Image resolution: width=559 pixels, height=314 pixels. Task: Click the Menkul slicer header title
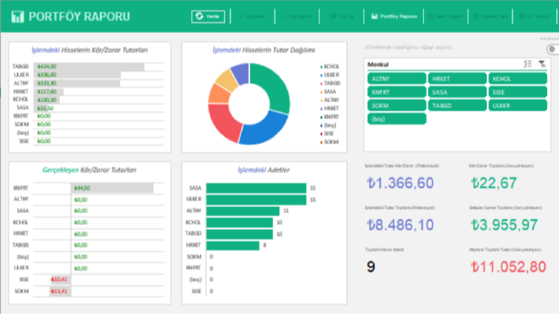(x=378, y=65)
